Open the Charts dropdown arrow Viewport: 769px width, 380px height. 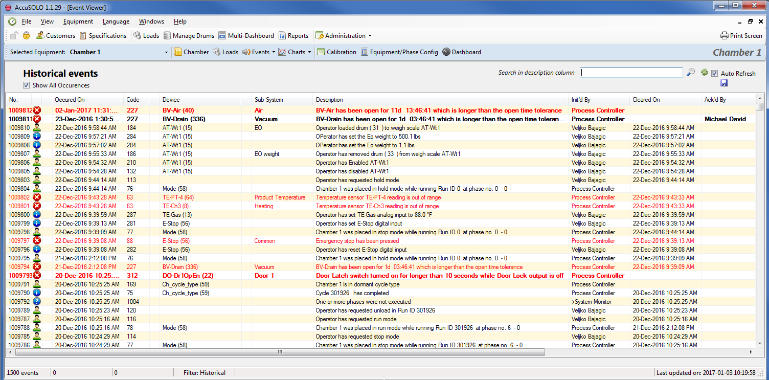[x=309, y=52]
